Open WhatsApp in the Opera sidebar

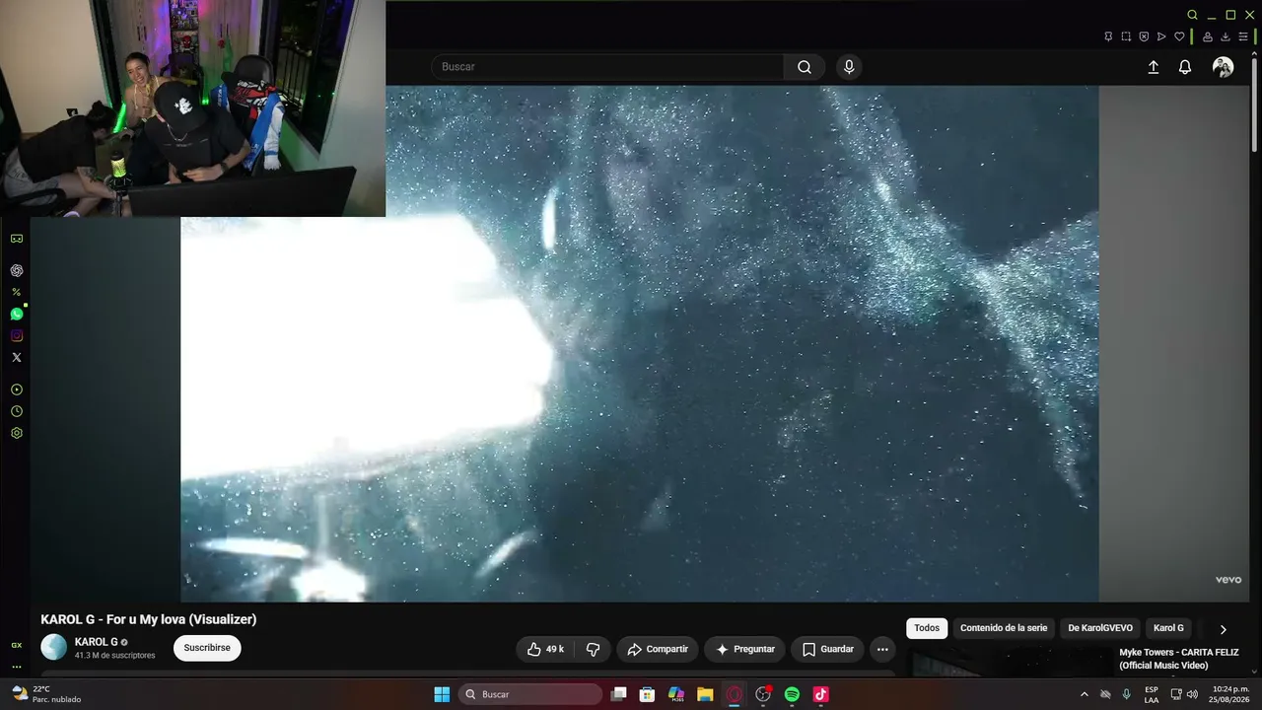(17, 314)
